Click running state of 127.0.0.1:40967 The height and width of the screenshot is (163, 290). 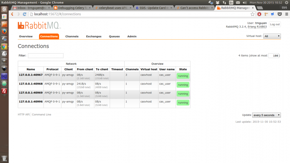pyautogui.click(x=183, y=76)
